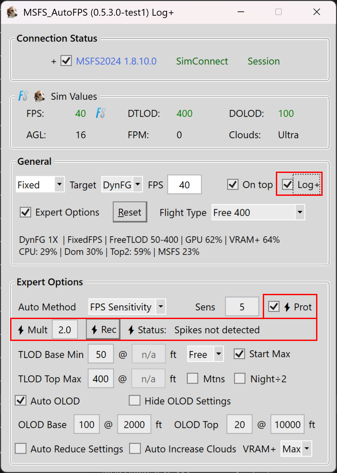
Task: Click the OLOD Base value field
Action: click(87, 424)
